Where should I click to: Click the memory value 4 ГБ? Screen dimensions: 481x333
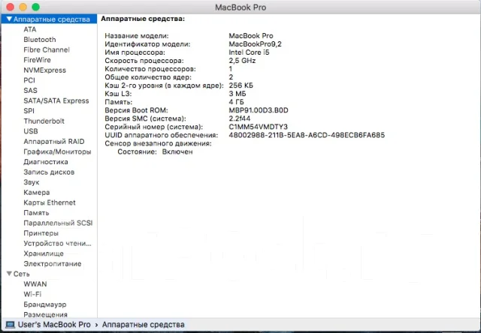[x=236, y=102]
